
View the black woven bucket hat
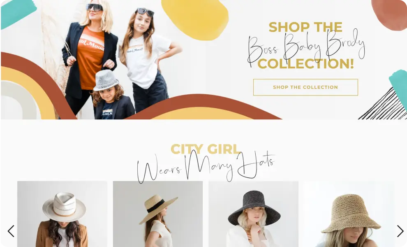click(253, 214)
